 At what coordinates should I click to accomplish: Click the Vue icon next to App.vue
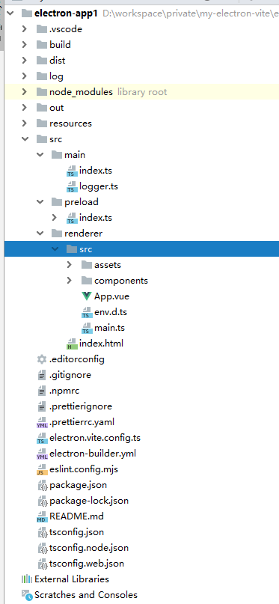(87, 296)
